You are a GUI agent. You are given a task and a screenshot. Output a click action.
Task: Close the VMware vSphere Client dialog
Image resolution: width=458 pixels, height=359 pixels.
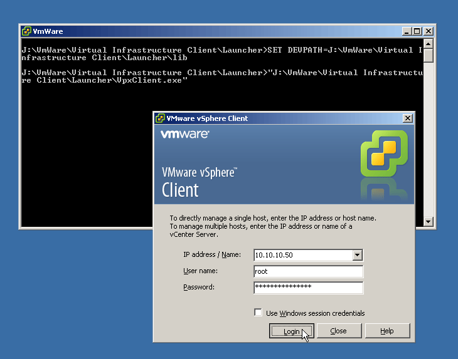point(407,118)
